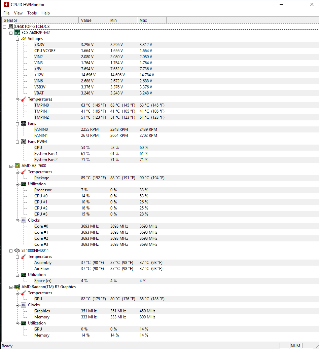Click the 7.694 V value of +5V
The height and width of the screenshot is (349, 319).
tap(87, 69)
